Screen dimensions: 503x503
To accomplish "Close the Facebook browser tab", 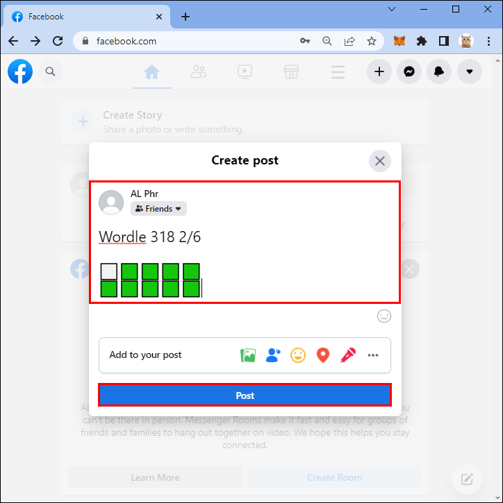I will click(158, 17).
